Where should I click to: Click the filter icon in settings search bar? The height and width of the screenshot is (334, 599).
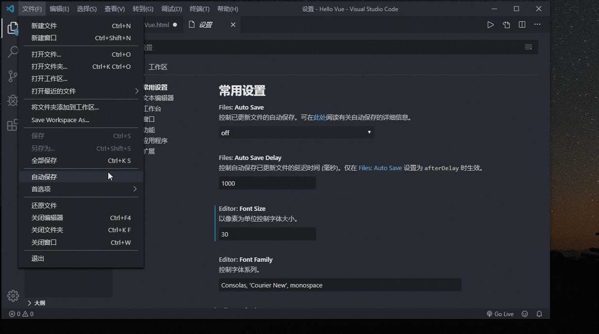[529, 47]
